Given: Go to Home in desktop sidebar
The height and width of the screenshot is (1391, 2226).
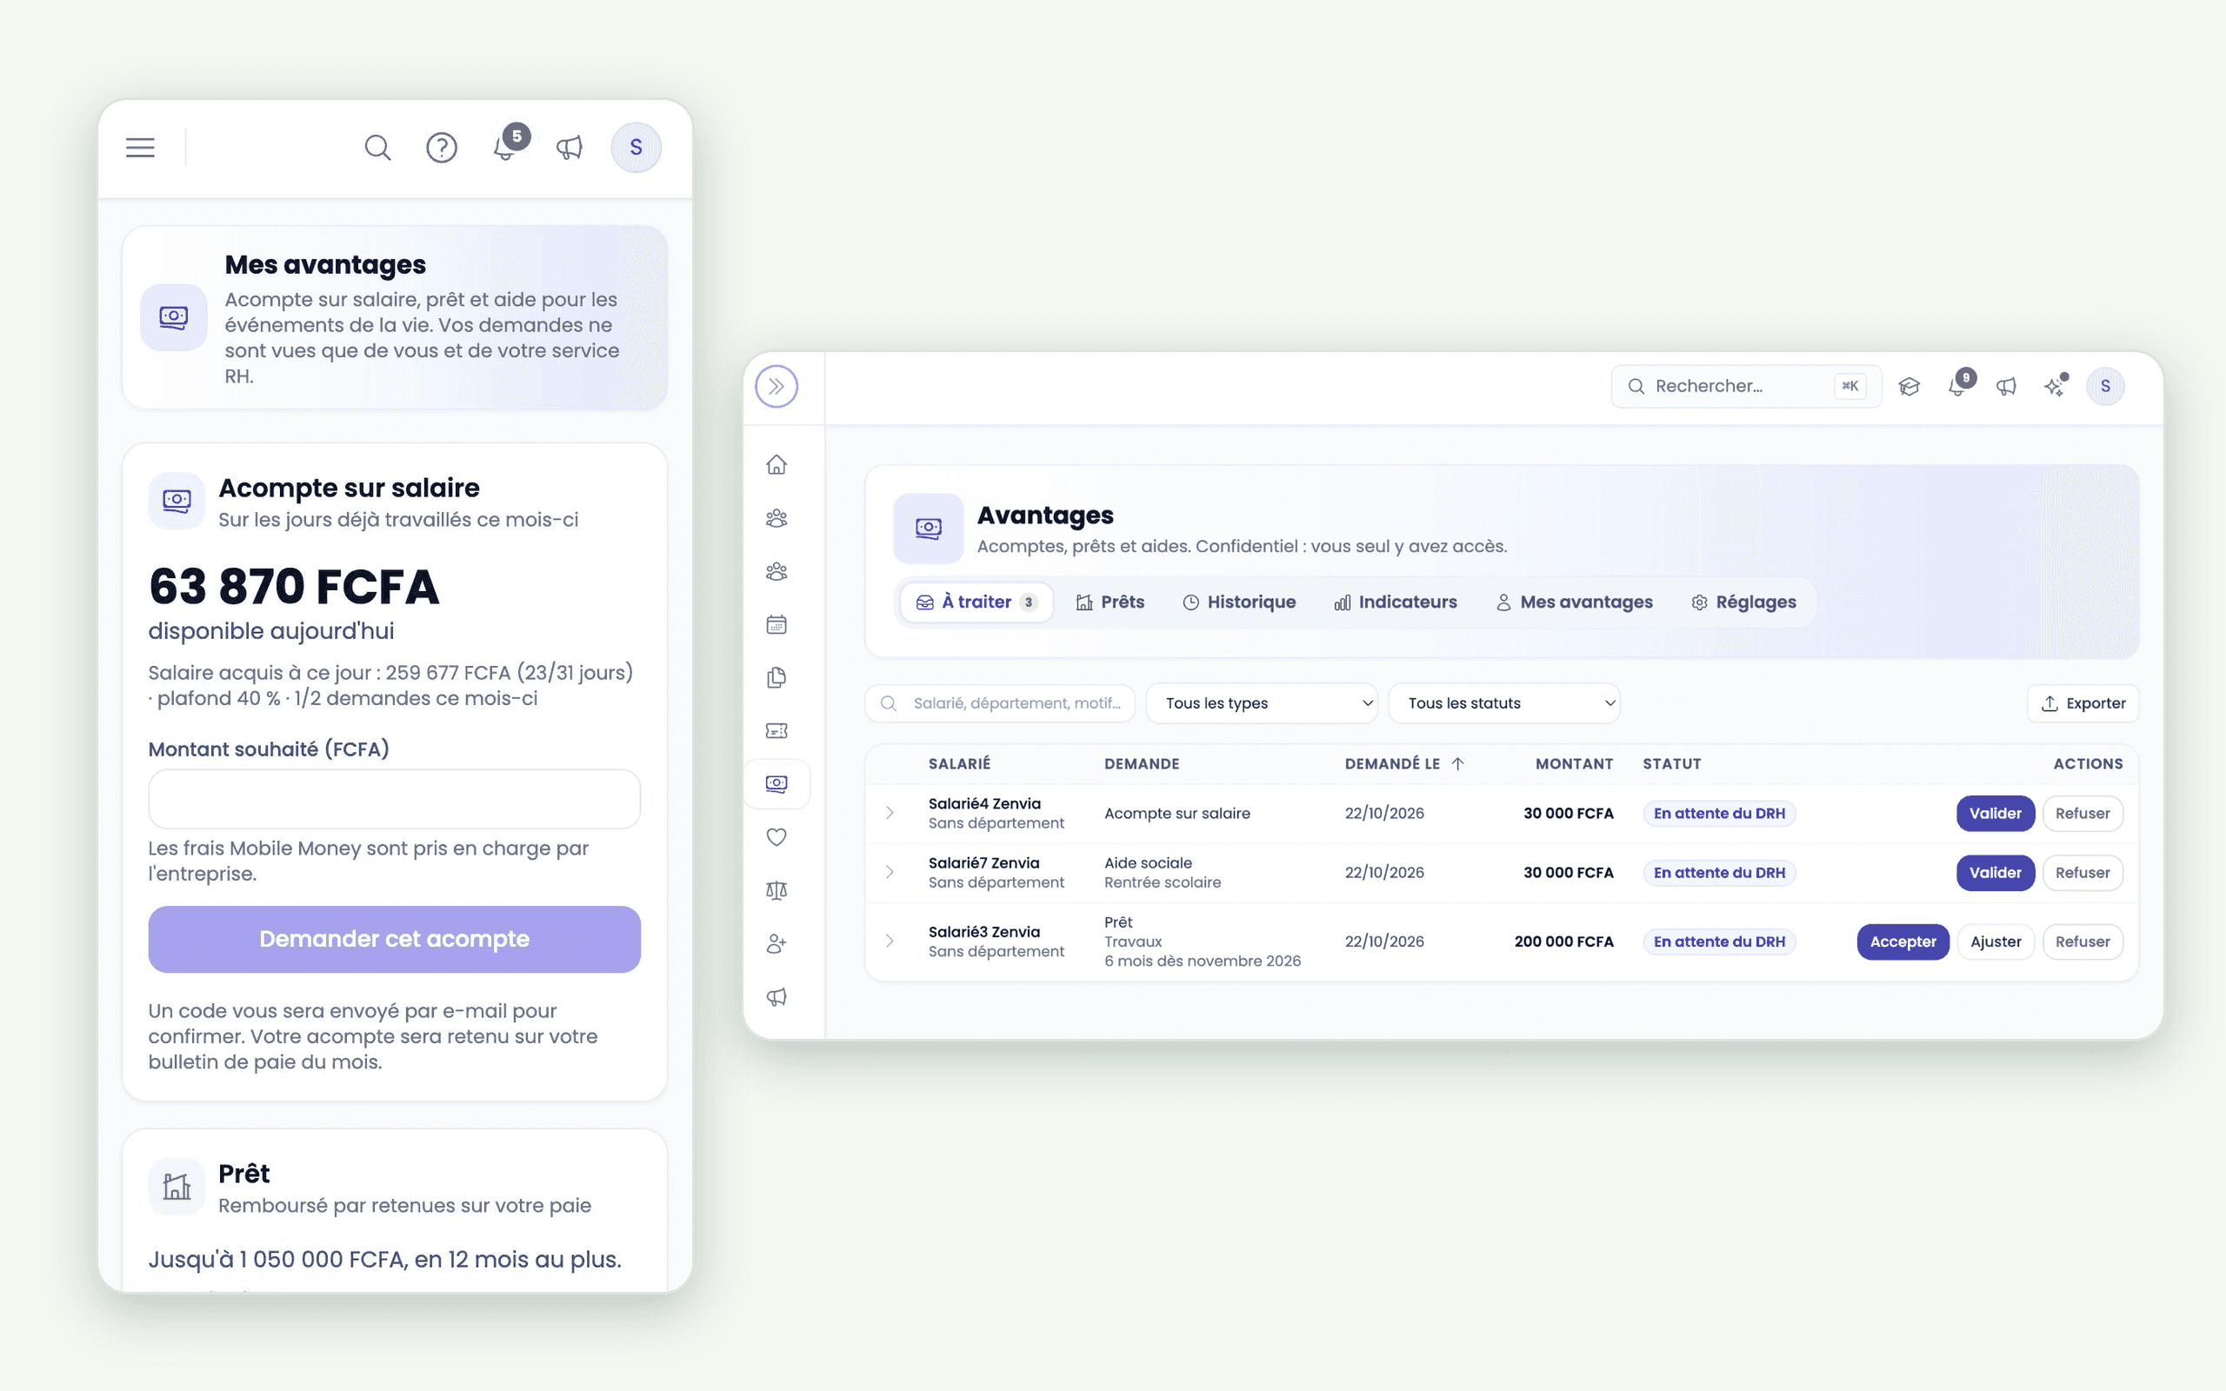Looking at the screenshot, I should click(x=776, y=464).
